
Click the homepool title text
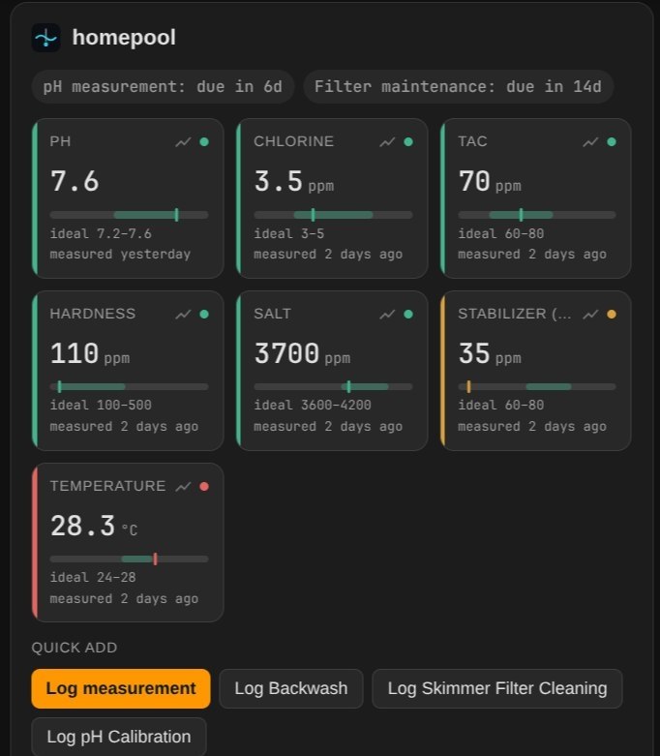pos(124,38)
